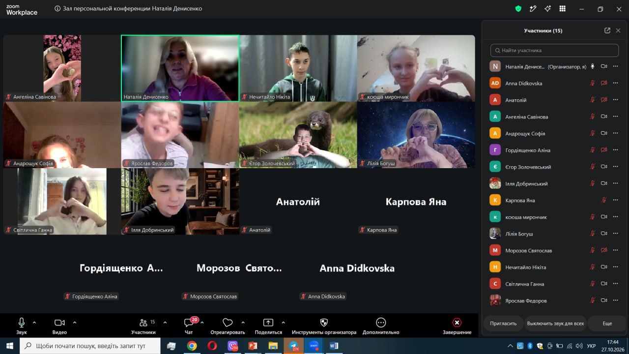Image resolution: width=629 pixels, height=354 pixels.
Task: Close the participants panel
Action: [x=618, y=30]
